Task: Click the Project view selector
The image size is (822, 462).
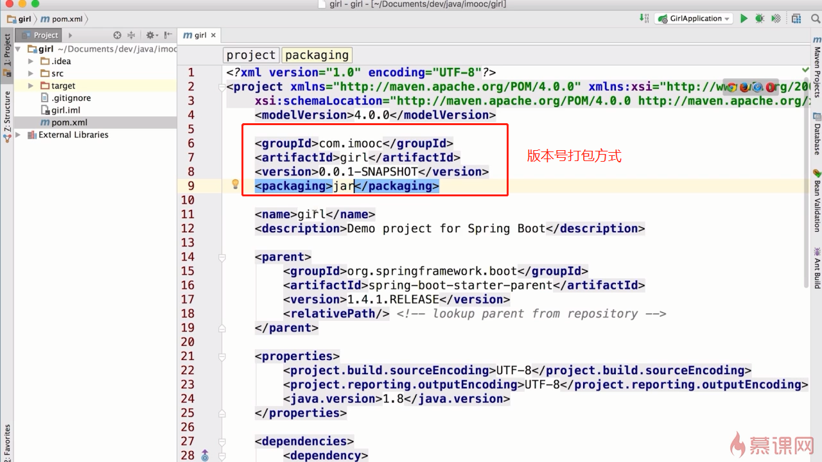Action: click(x=40, y=35)
